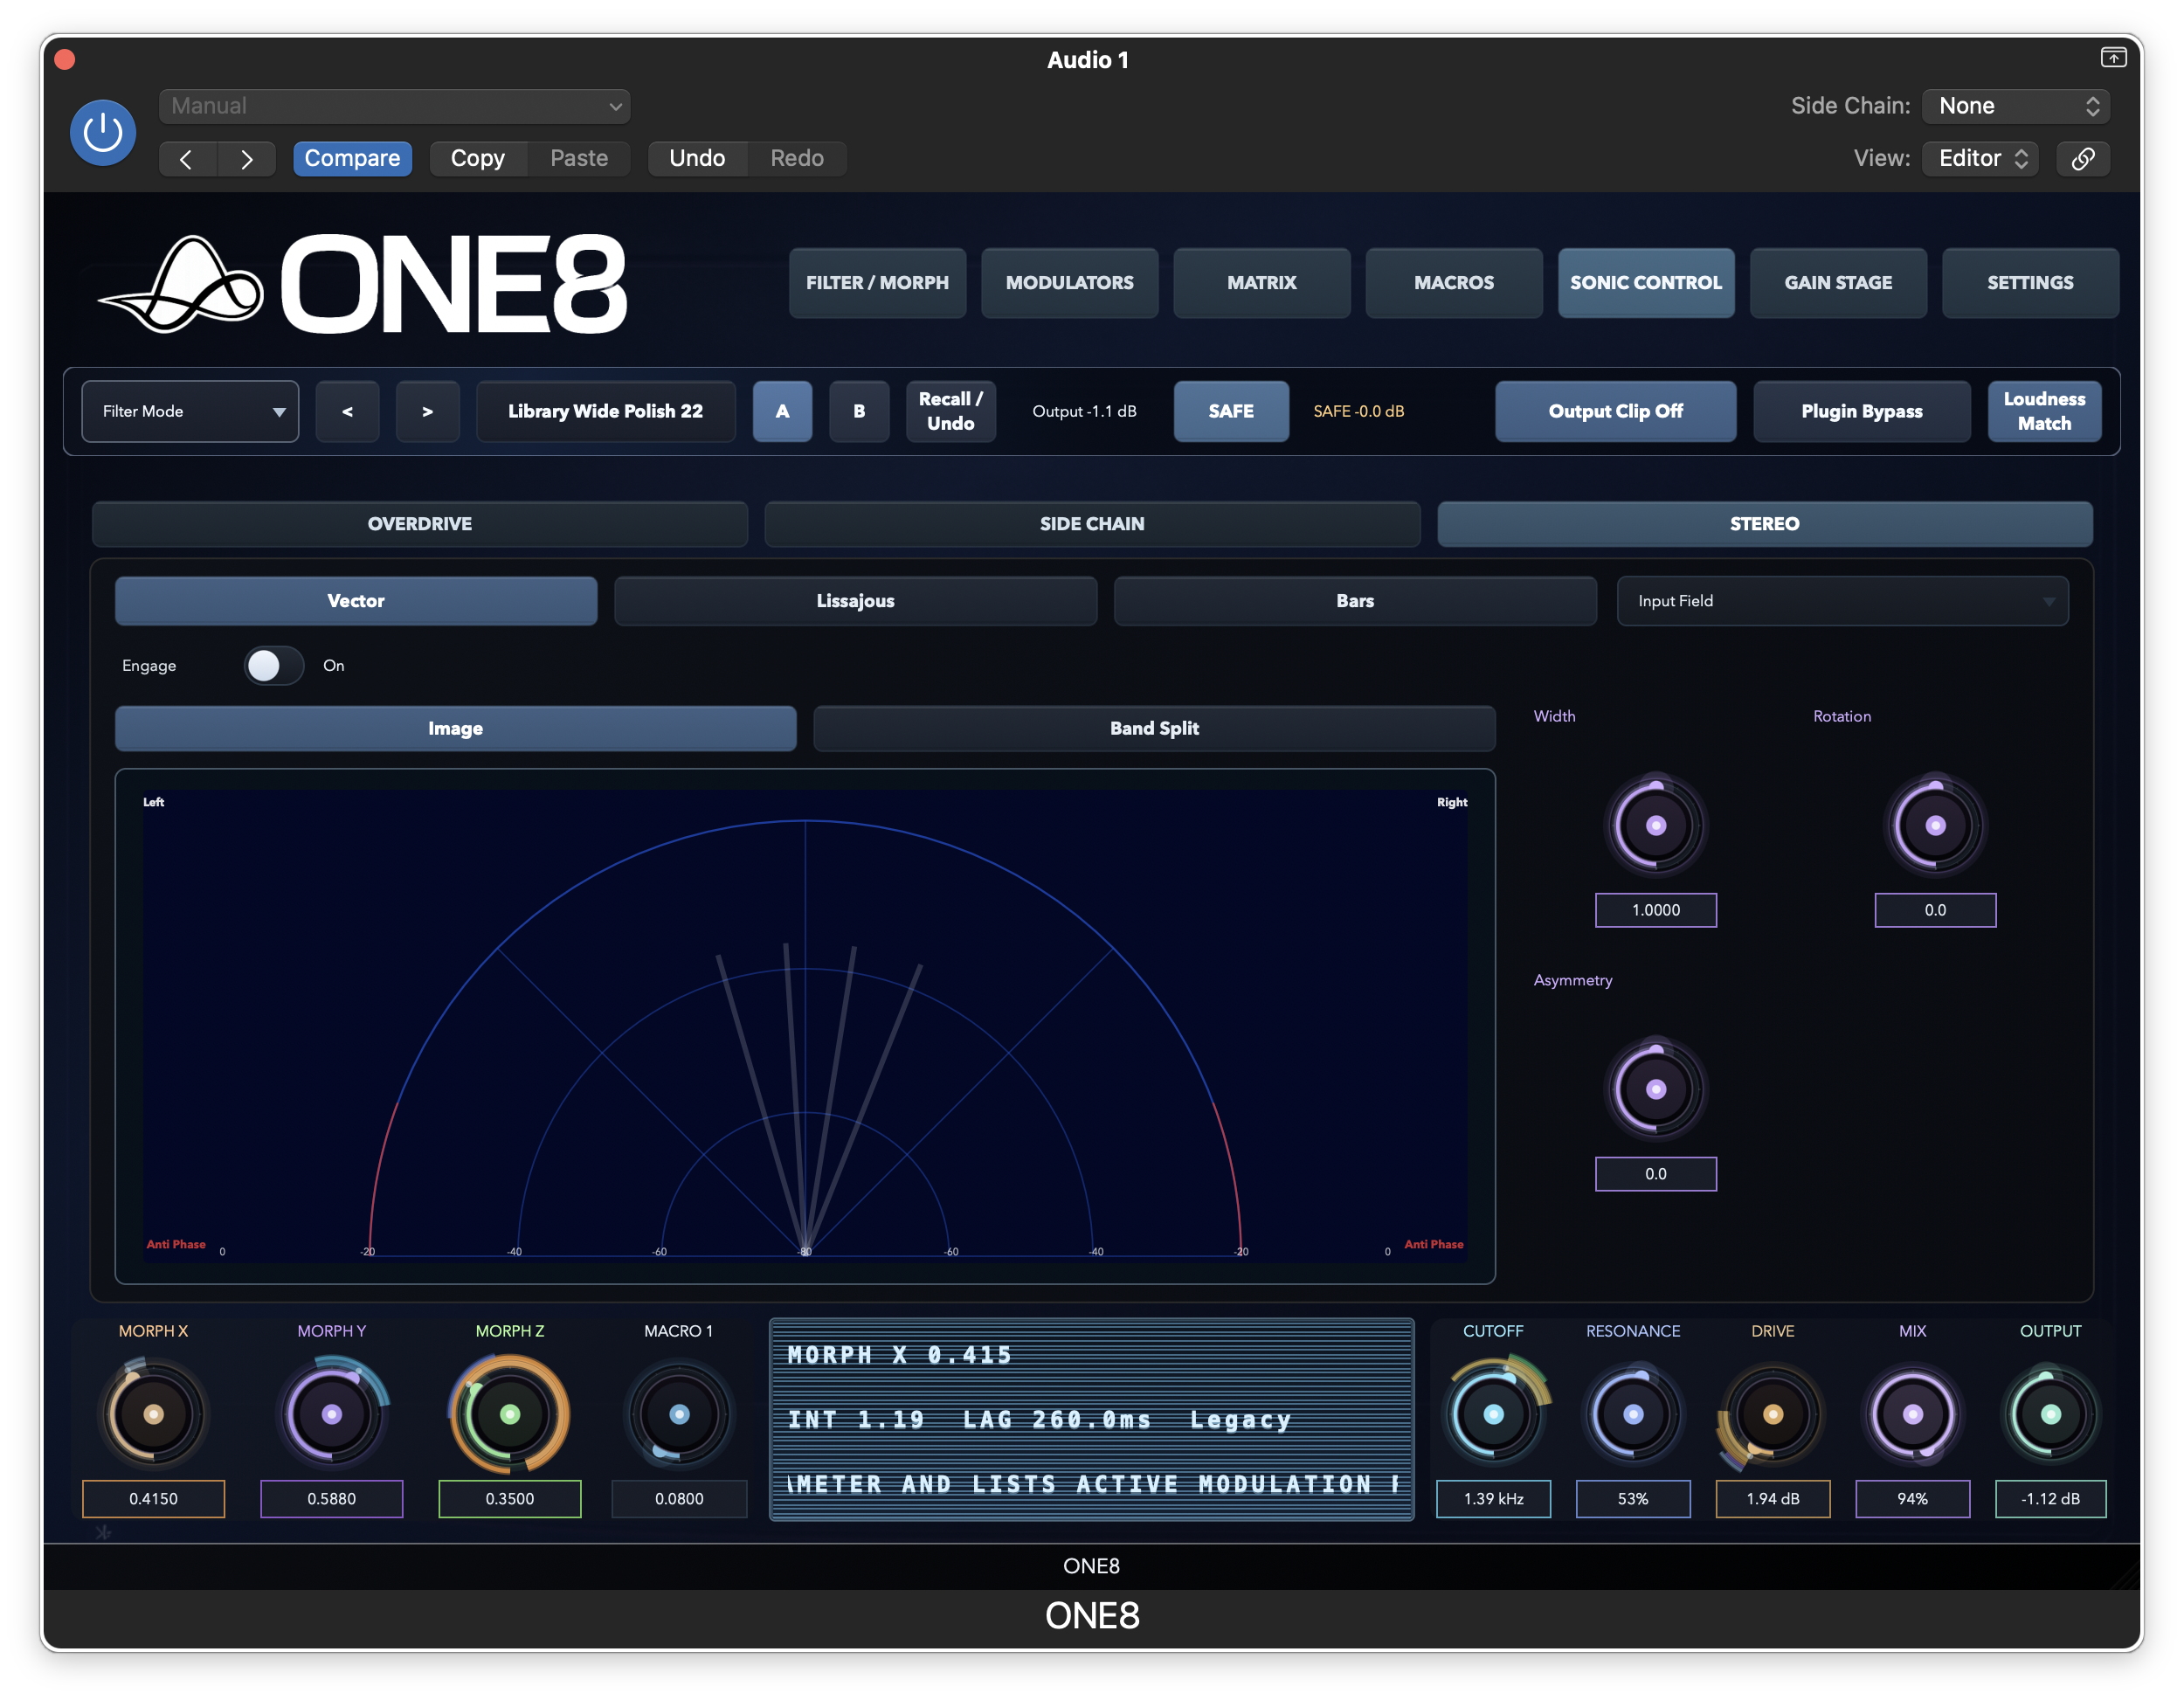This screenshot has width=2184, height=1700.
Task: Click the DRIVE knob
Action: [x=1772, y=1414]
